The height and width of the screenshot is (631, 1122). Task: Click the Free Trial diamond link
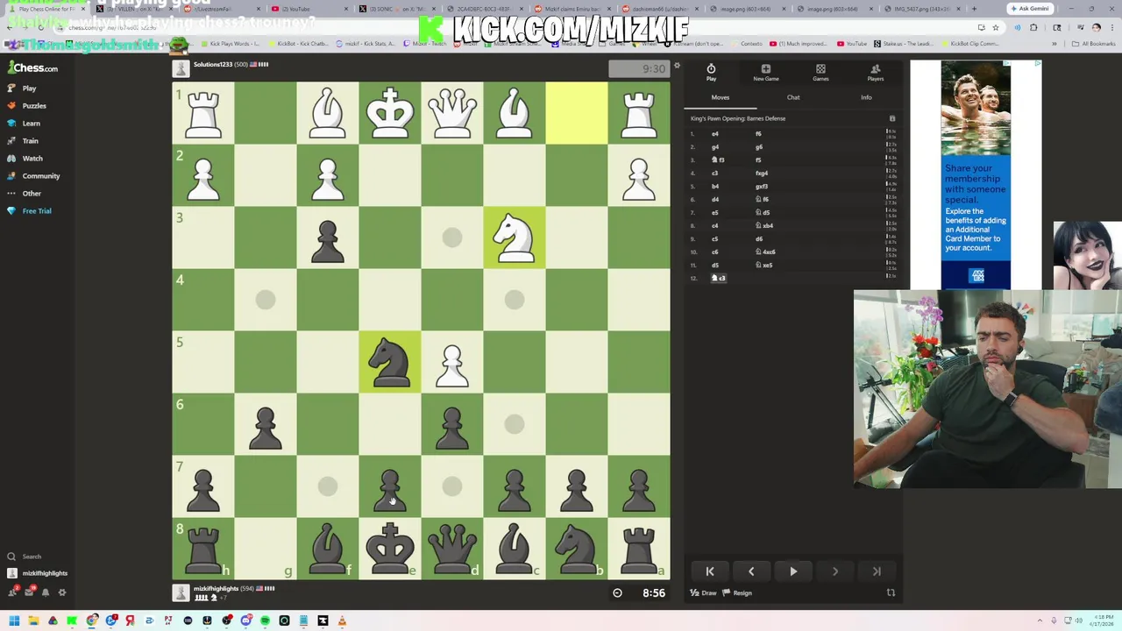[30, 211]
